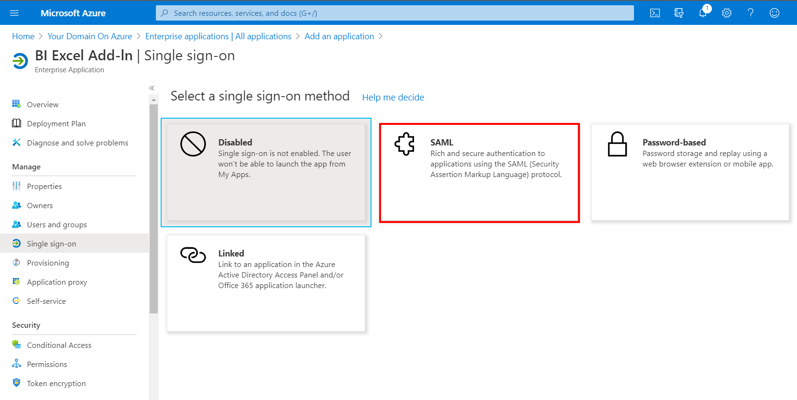The height and width of the screenshot is (400, 797).
Task: Click the Help me decide link
Action: pyautogui.click(x=393, y=97)
